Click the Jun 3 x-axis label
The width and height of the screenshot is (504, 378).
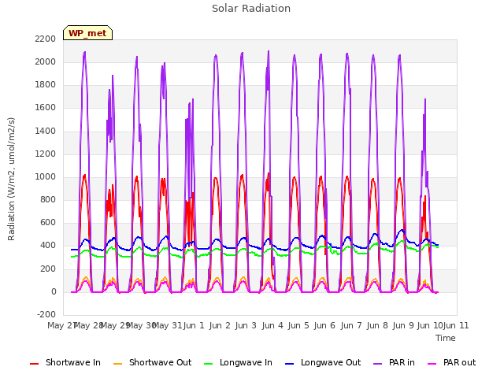coord(246,325)
